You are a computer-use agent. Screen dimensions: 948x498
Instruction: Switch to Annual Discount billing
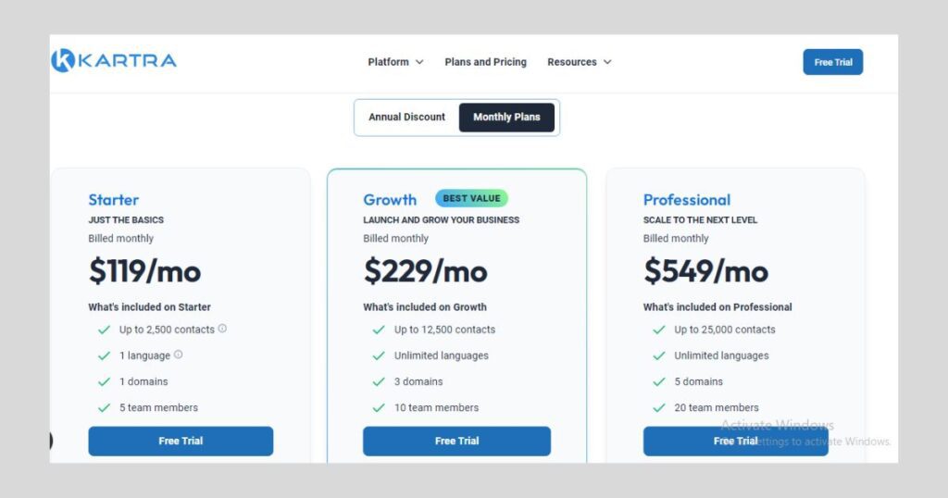point(406,118)
